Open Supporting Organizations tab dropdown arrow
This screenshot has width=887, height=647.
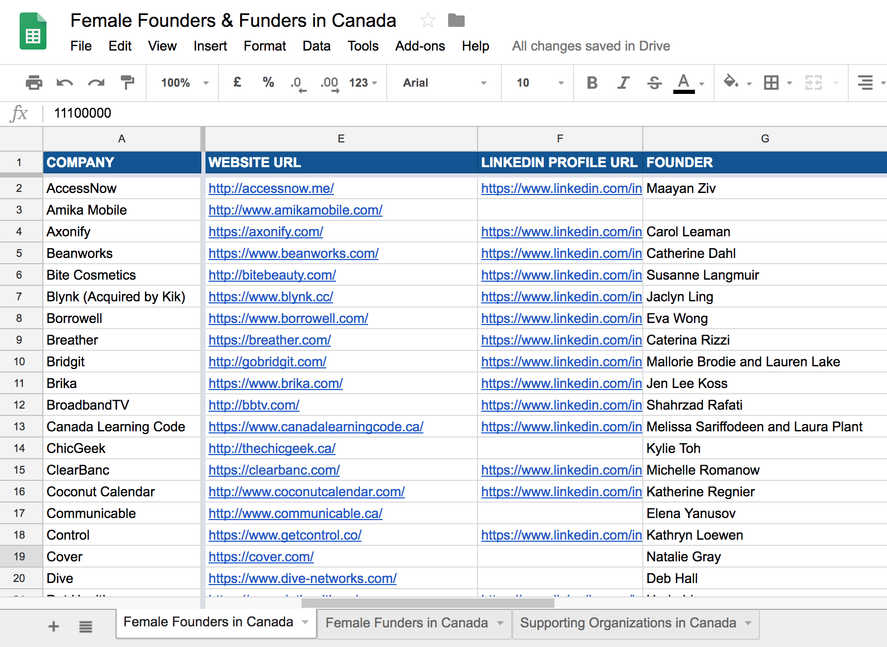click(x=748, y=623)
